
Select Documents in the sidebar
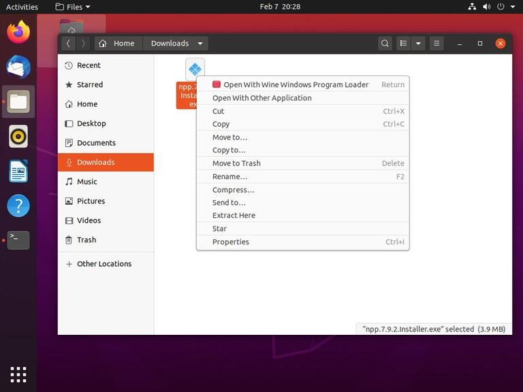click(x=96, y=143)
